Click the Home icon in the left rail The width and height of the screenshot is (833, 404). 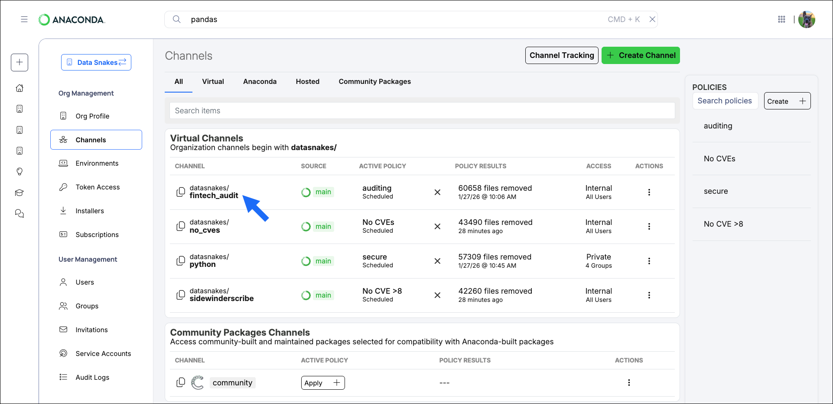[20, 88]
